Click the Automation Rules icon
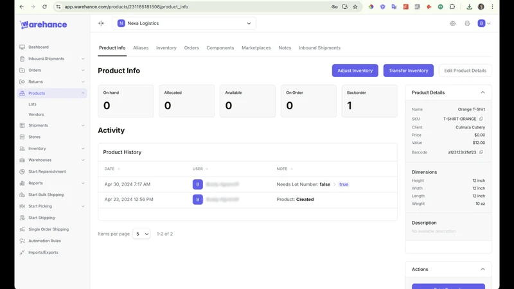 pos(22,241)
